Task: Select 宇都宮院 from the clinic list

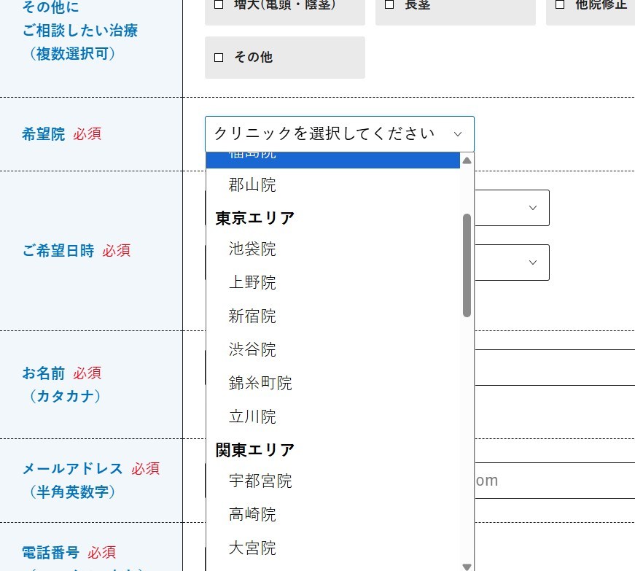Action: point(333,481)
